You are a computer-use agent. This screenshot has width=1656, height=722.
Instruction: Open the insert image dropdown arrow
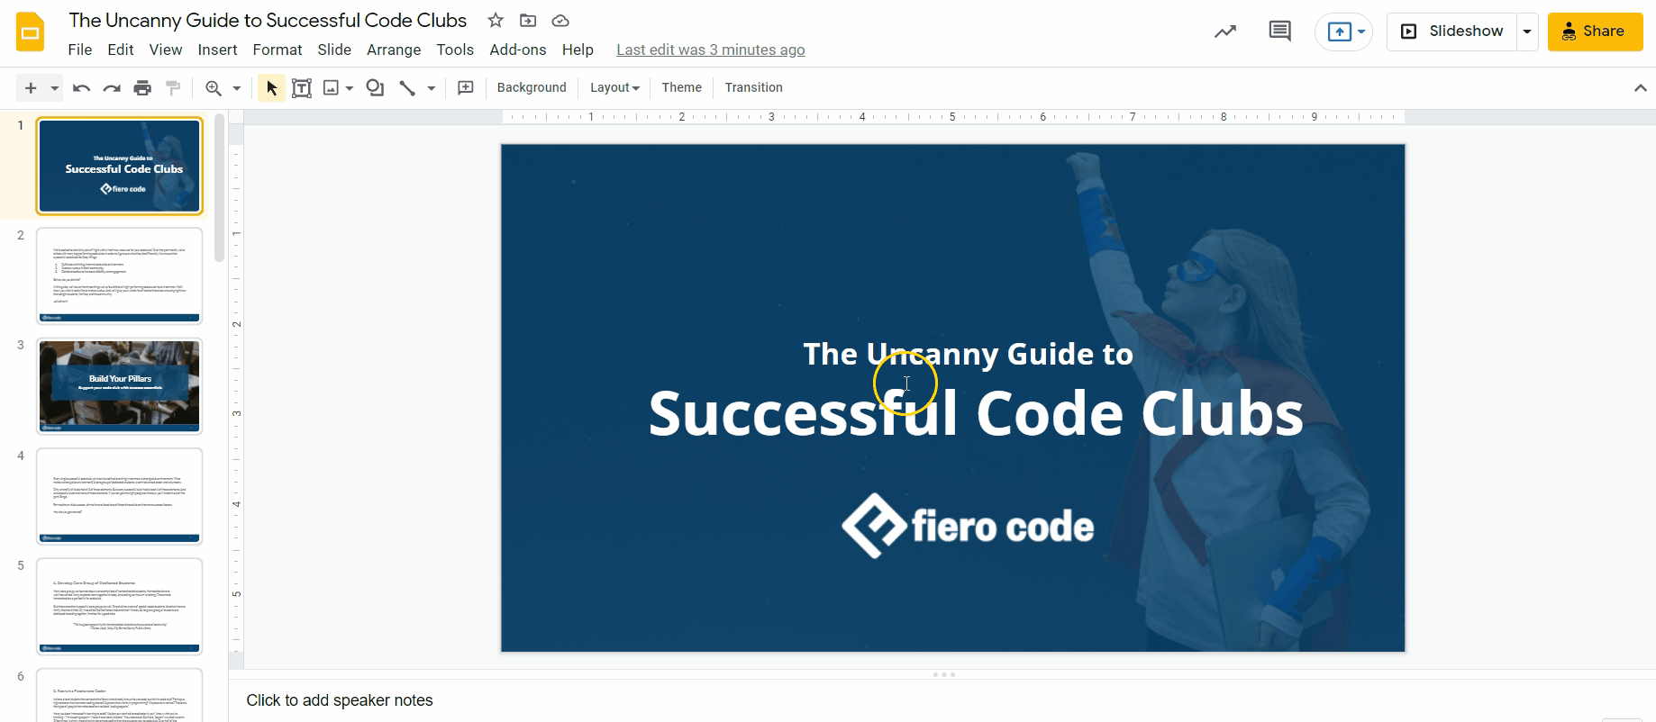350,88
